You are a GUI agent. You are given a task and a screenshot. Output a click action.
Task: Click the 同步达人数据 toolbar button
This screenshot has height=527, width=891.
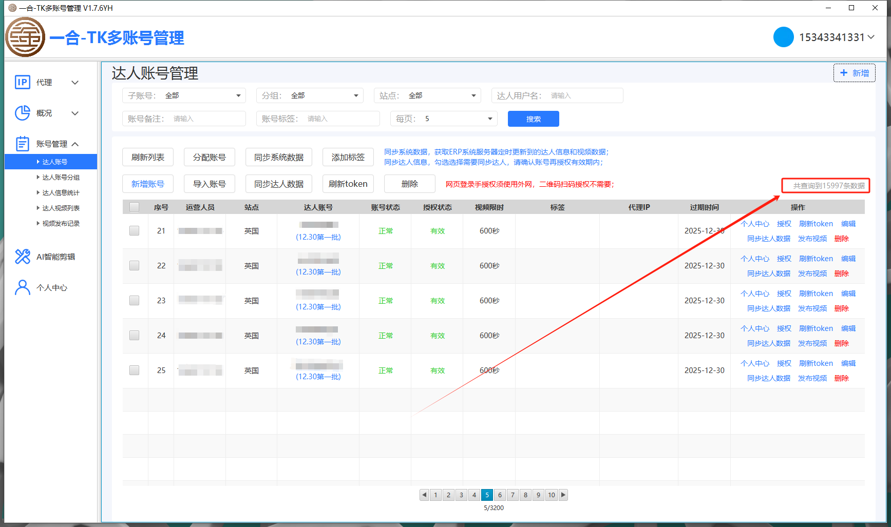279,184
